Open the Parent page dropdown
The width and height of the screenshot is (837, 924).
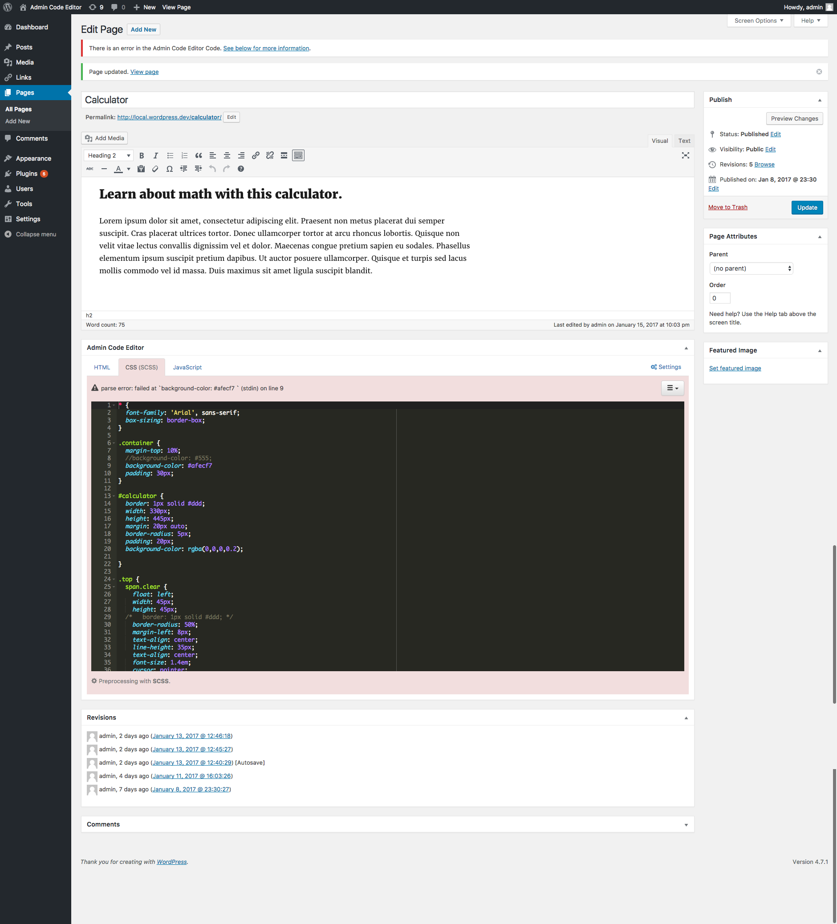(x=750, y=268)
